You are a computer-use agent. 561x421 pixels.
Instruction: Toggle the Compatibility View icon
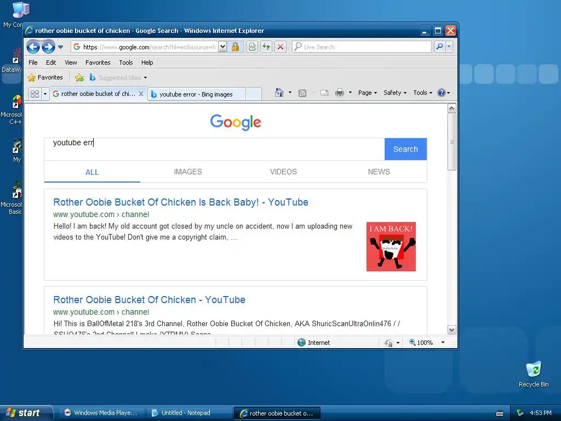click(252, 47)
